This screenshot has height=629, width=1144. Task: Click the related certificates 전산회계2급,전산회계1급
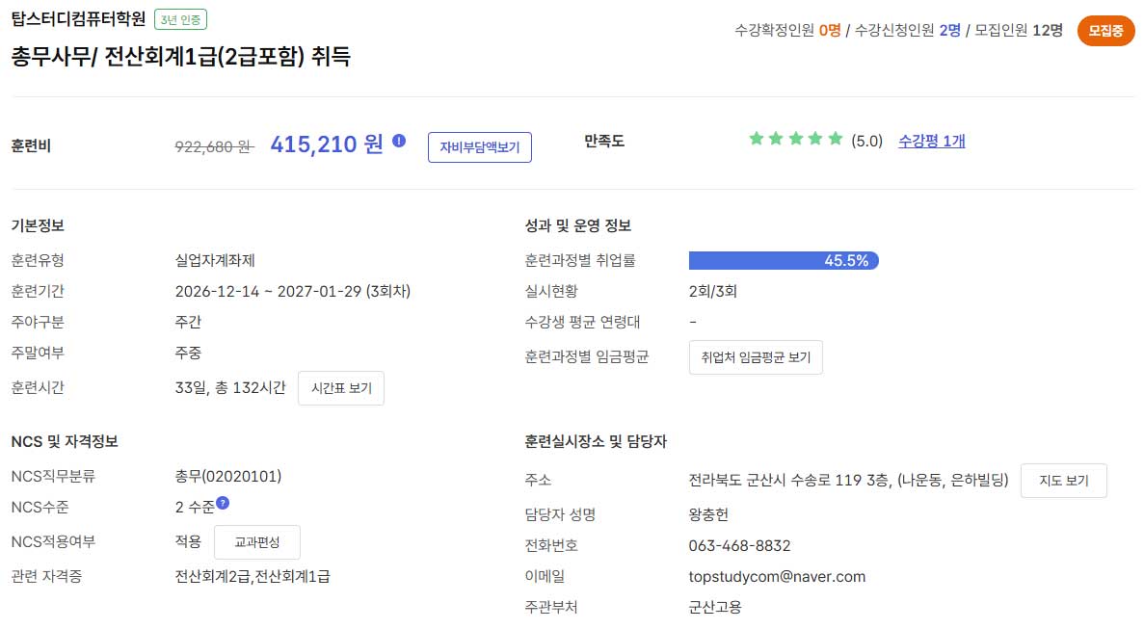(253, 577)
